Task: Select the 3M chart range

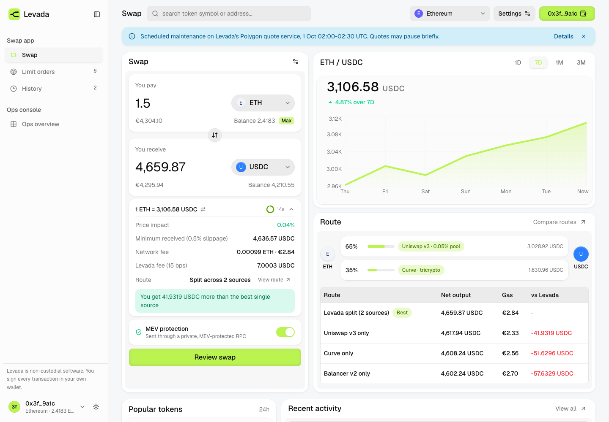Action: coord(581,62)
